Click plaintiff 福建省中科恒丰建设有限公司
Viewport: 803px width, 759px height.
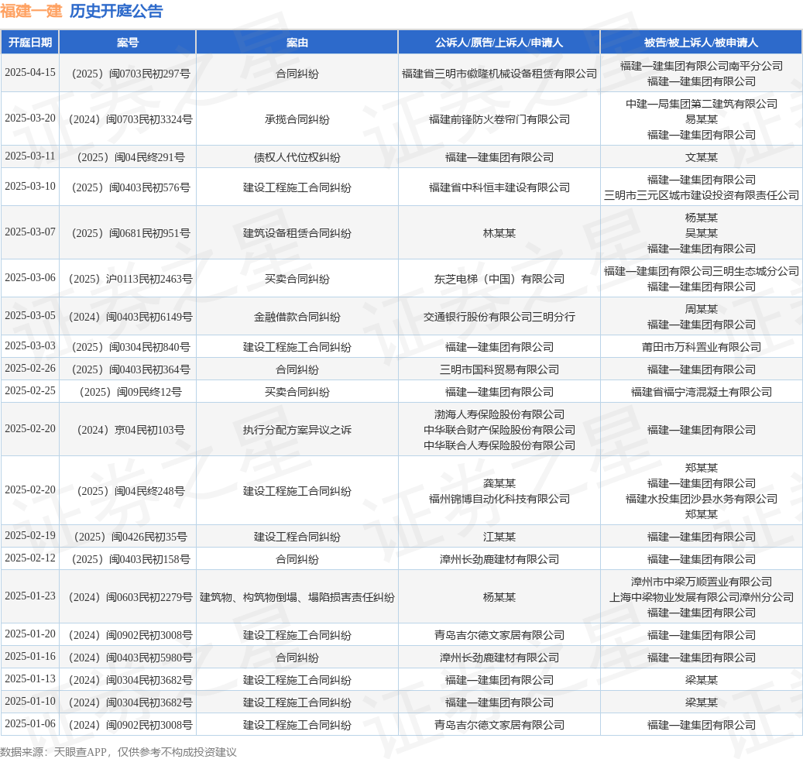[499, 187]
